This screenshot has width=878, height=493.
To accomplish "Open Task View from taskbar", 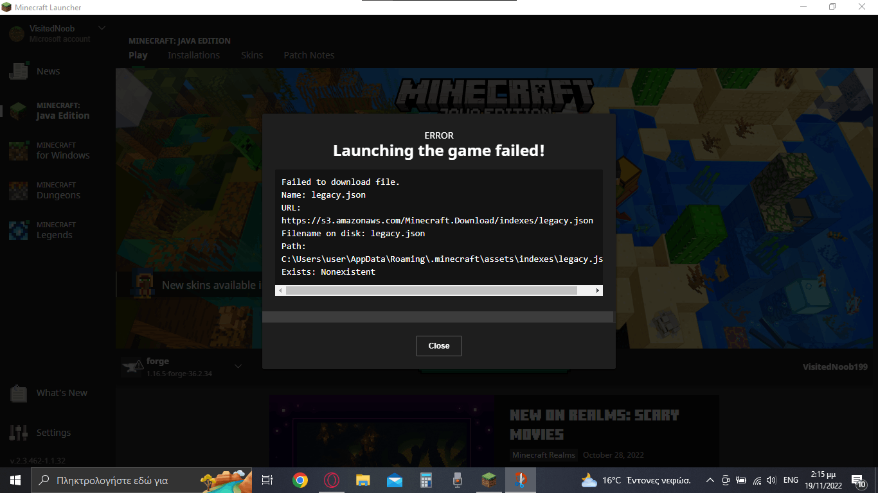I will [268, 480].
